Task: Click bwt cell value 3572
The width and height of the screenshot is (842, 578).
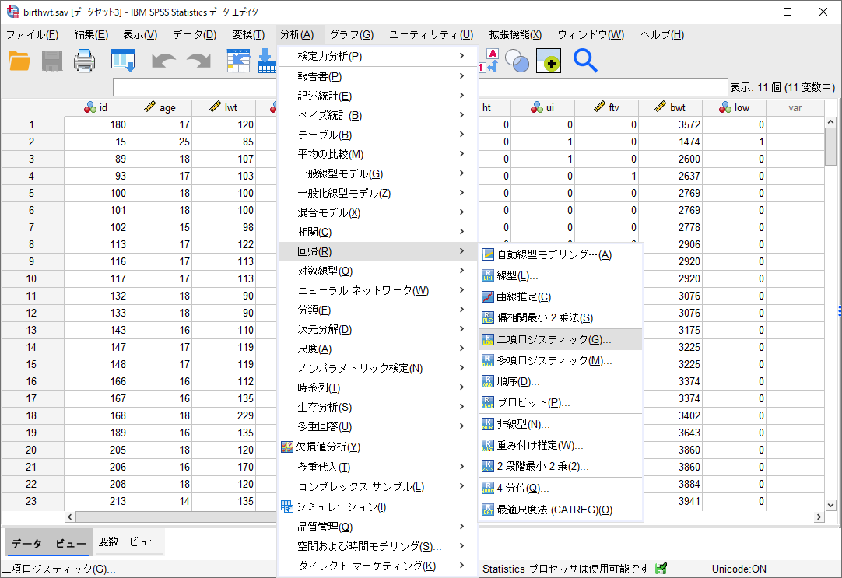Action: tap(670, 125)
